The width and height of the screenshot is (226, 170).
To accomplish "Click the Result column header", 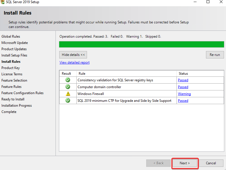I will pyautogui.click(x=68, y=74).
